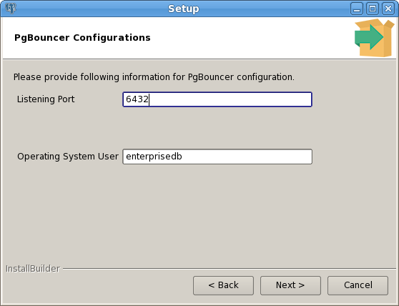Click the Next > button
Image resolution: width=399 pixels, height=306 pixels.
[290, 285]
